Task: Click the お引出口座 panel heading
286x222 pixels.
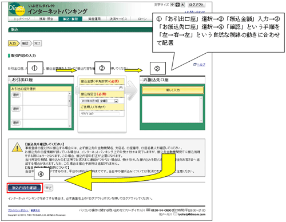Action: click(x=22, y=80)
